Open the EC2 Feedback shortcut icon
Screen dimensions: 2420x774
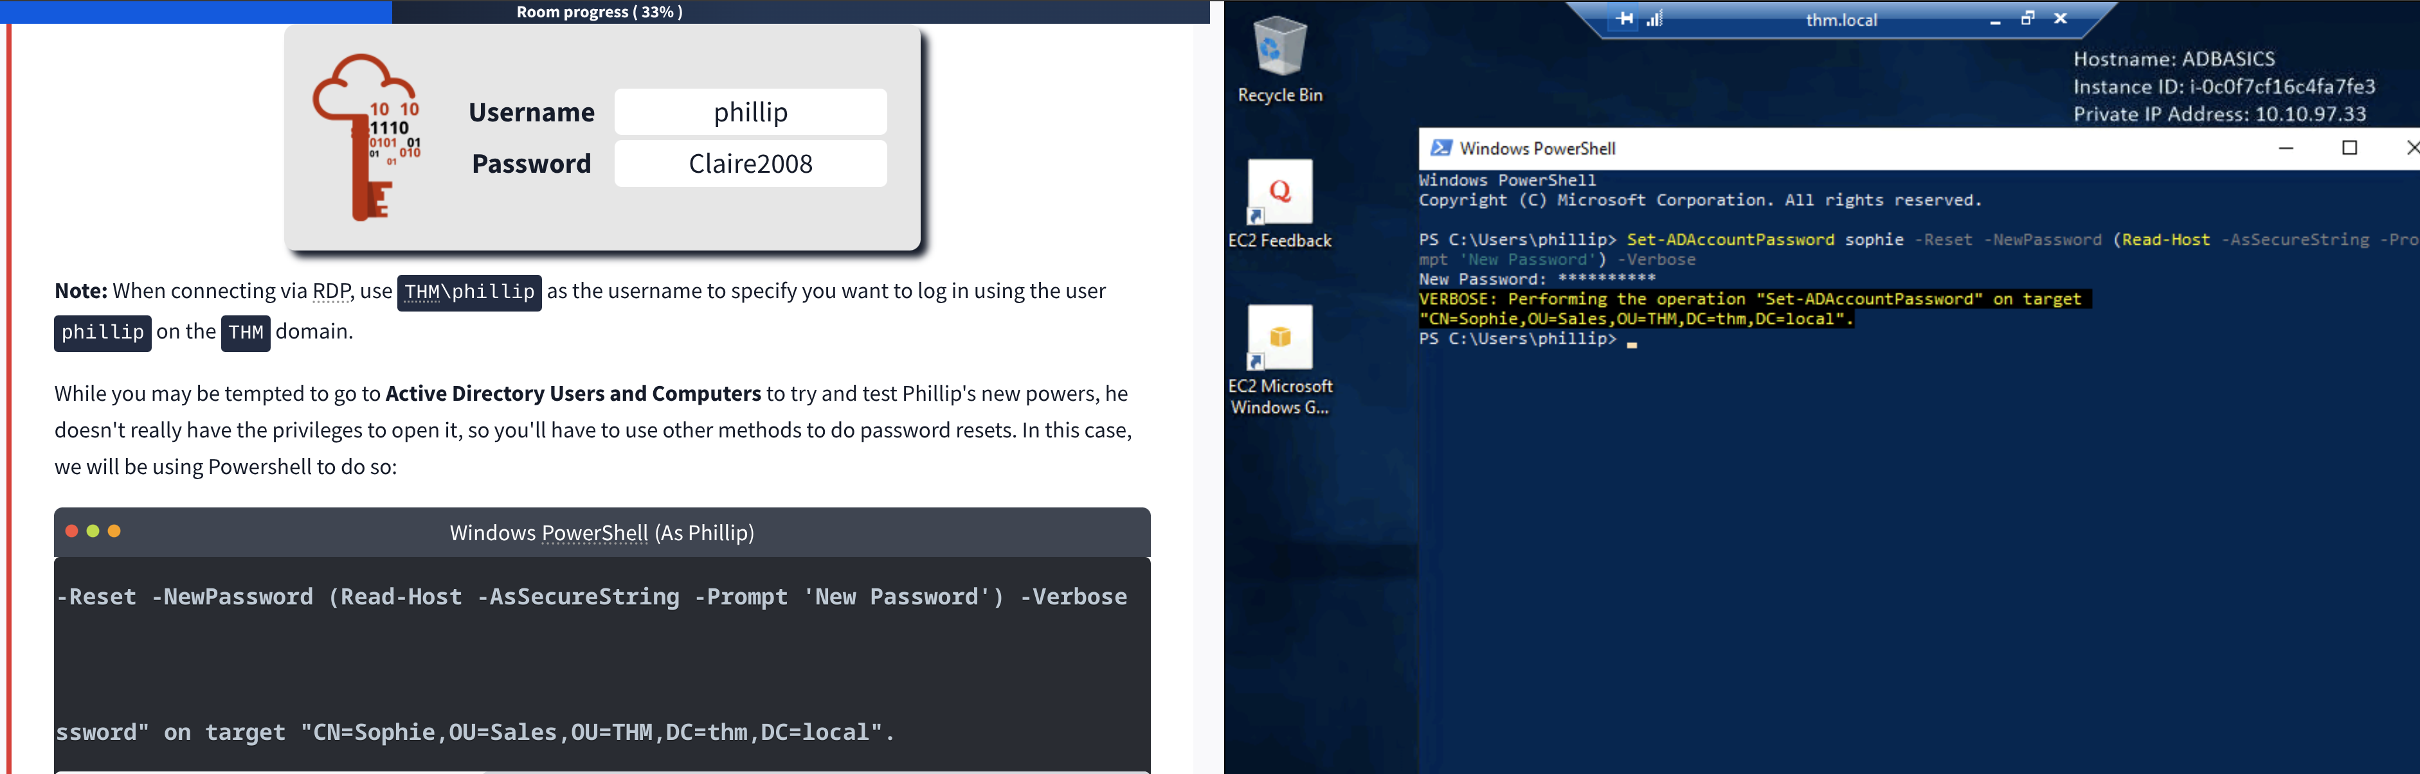[x=1279, y=204]
